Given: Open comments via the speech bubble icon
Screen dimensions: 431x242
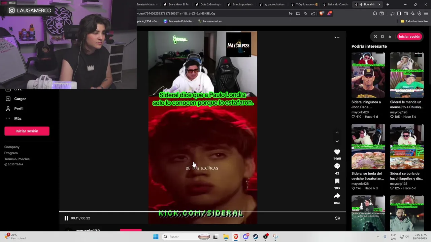Looking at the screenshot, I should coord(337,166).
